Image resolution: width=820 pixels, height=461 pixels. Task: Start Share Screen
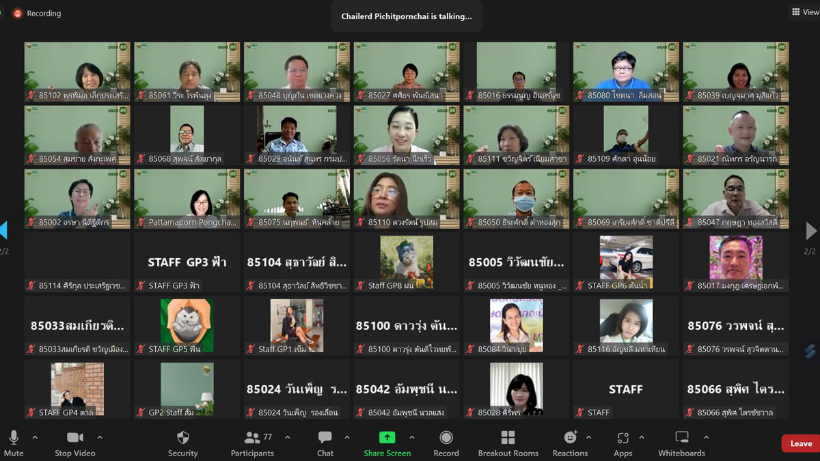(387, 443)
